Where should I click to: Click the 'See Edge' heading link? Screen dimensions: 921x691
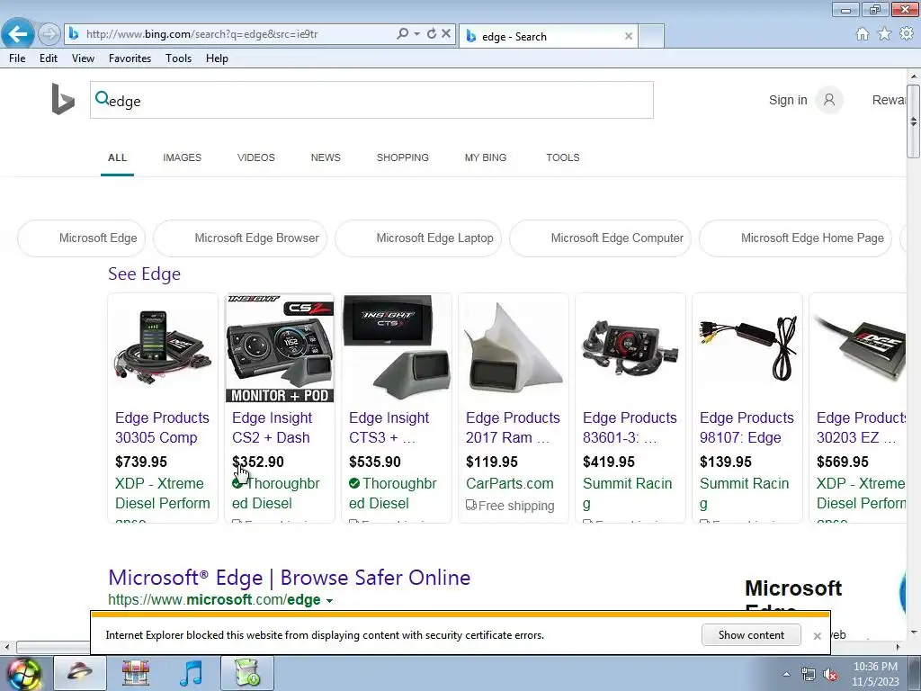[145, 274]
